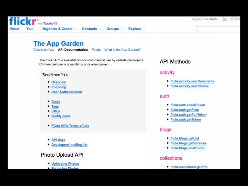Open flickr.auth.checkToken method
Screen dimensions: 248x186
(x=188, y=105)
